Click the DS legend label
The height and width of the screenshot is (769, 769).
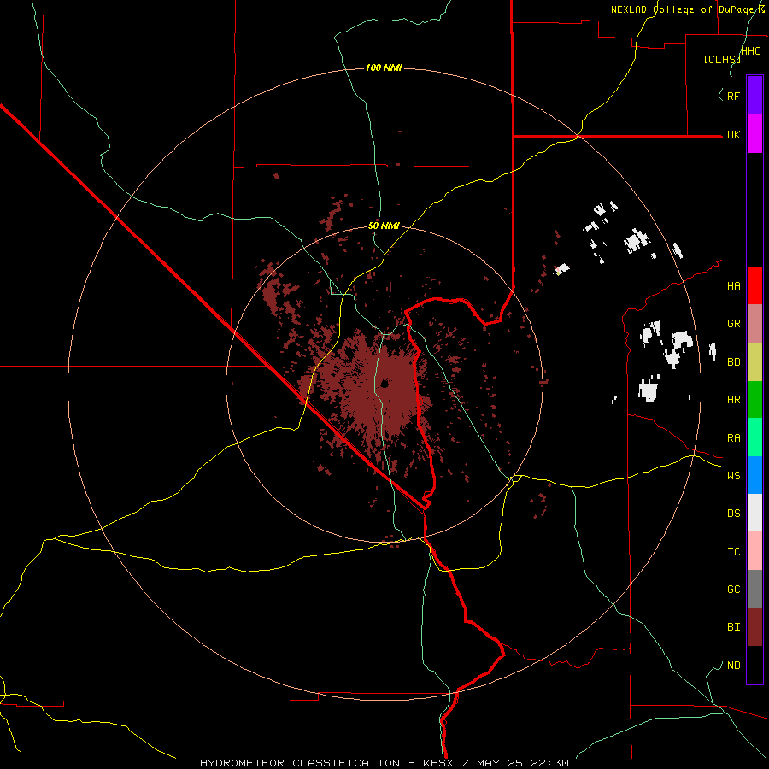[x=733, y=513]
